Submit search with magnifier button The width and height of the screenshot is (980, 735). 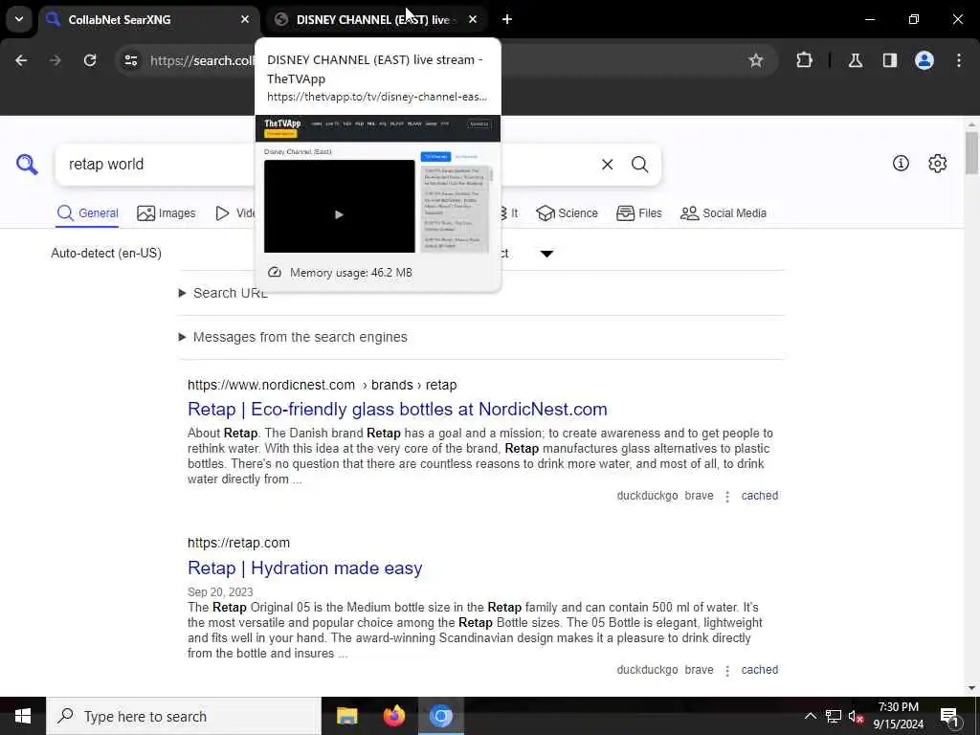639,165
